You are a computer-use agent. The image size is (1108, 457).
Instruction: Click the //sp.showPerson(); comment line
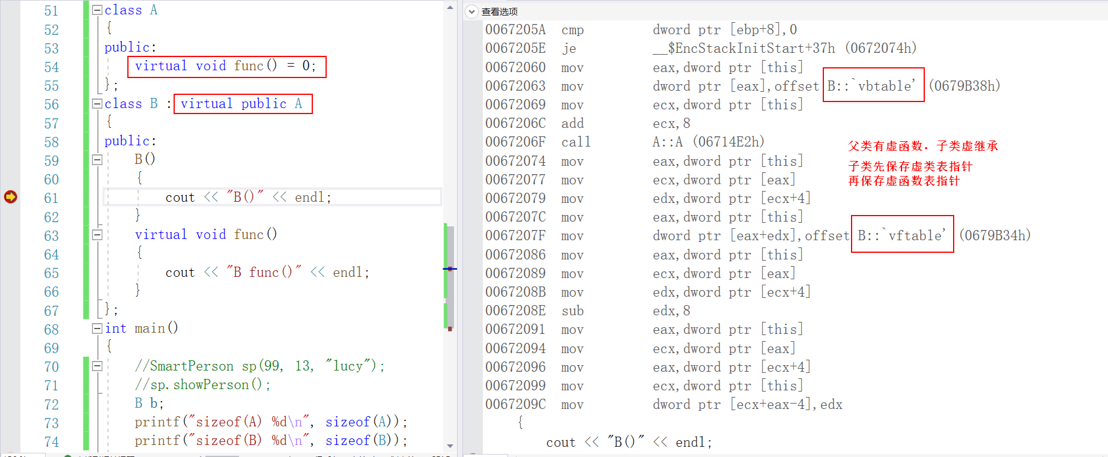click(202, 385)
